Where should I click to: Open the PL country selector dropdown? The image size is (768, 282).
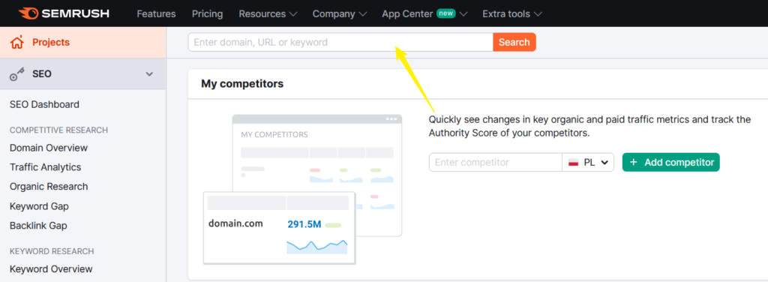pos(588,163)
